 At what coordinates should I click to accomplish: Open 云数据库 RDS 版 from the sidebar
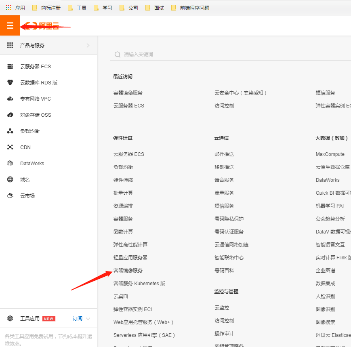39,82
